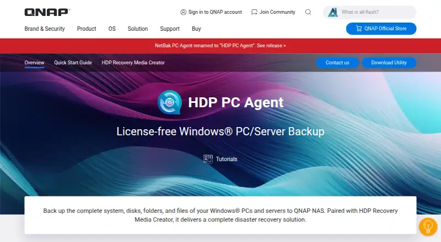The width and height of the screenshot is (441, 242).
Task: Open the Brand & Security menu
Action: 45,29
